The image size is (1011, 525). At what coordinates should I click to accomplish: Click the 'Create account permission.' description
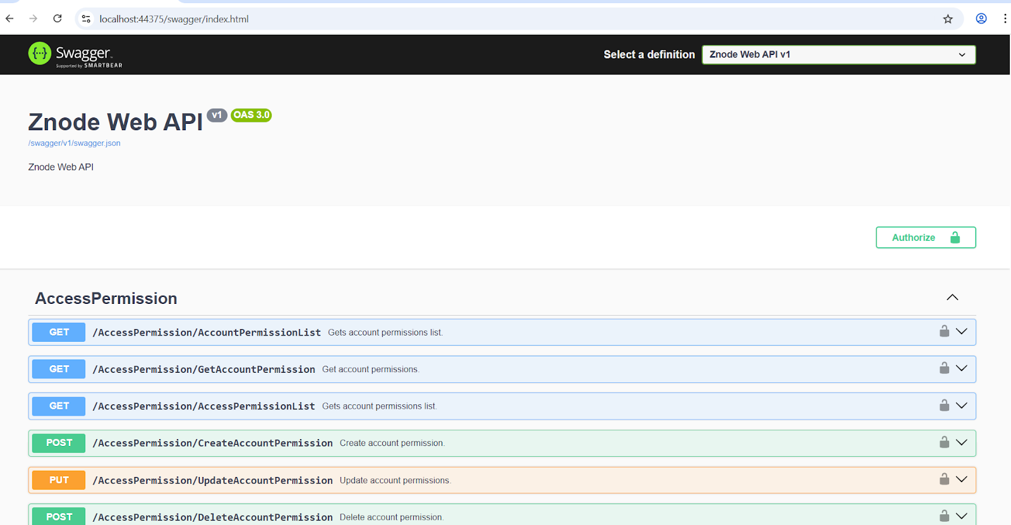tap(392, 444)
